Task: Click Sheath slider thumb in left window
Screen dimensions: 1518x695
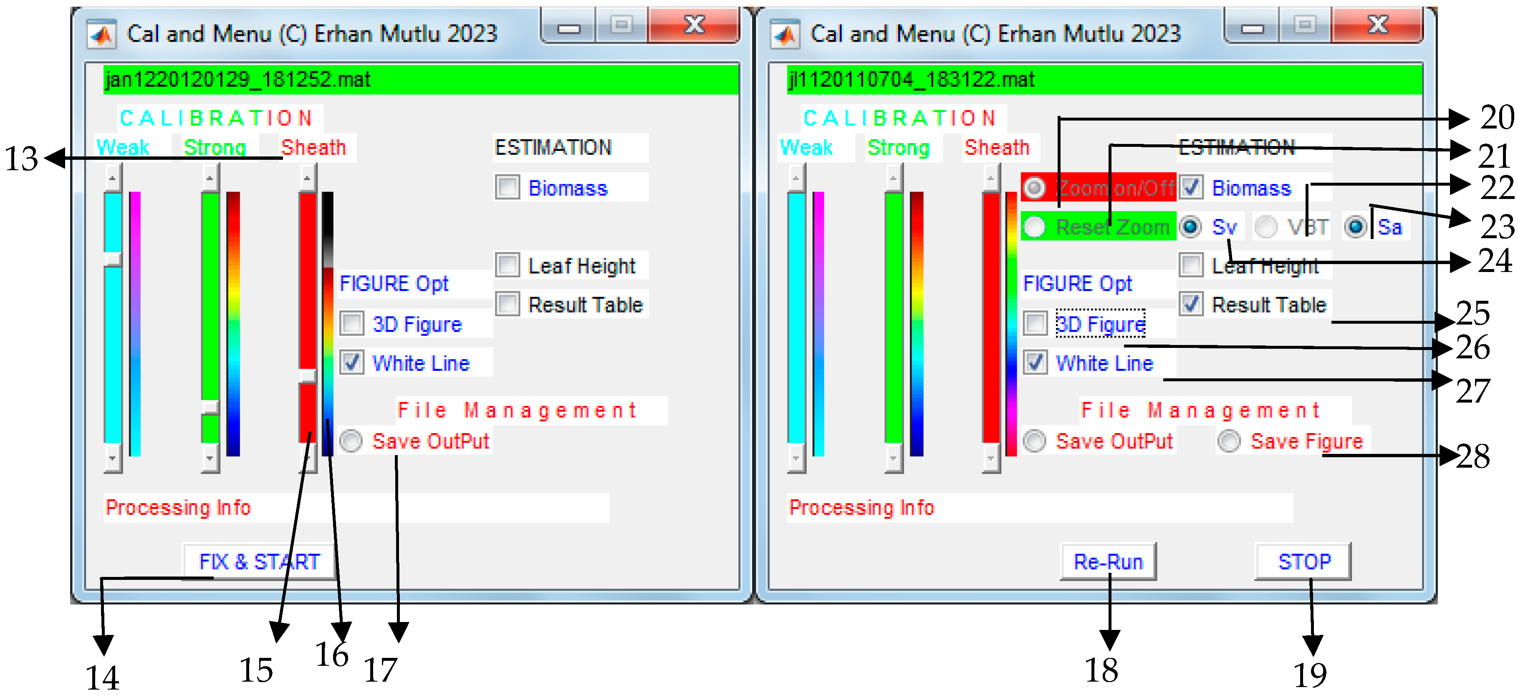Action: (x=307, y=376)
